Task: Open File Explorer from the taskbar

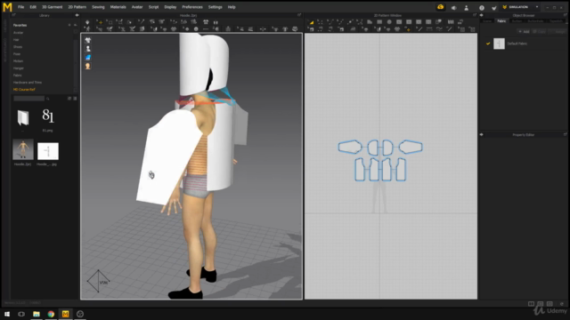Action: 37,314
